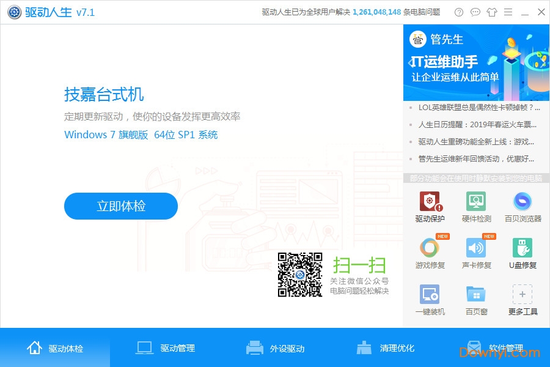
Task: Click the upgrade arrow icon in title bar
Action: coord(492,12)
